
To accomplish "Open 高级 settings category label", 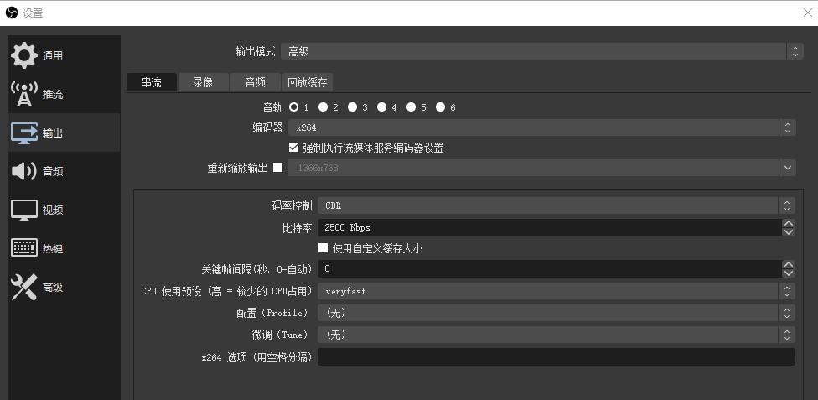I will [x=53, y=287].
